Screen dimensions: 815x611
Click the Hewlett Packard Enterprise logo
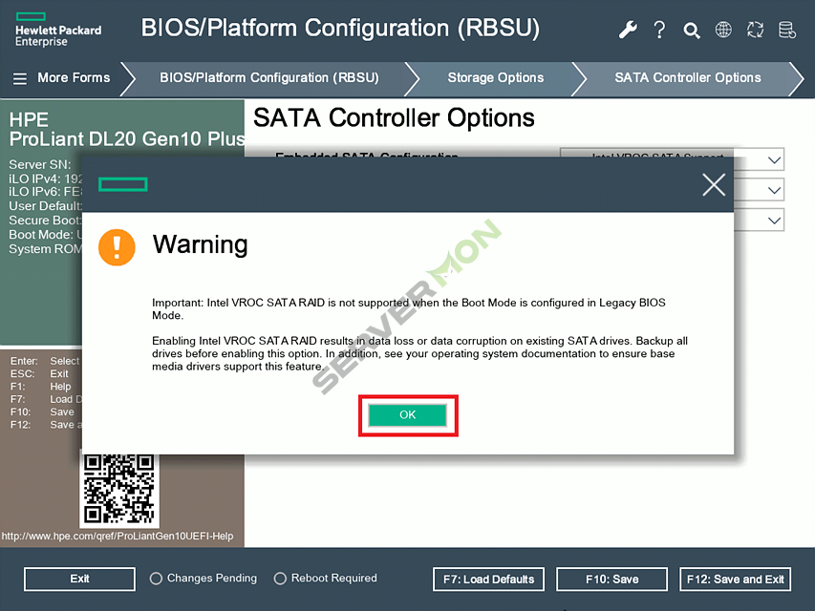pyautogui.click(x=58, y=31)
